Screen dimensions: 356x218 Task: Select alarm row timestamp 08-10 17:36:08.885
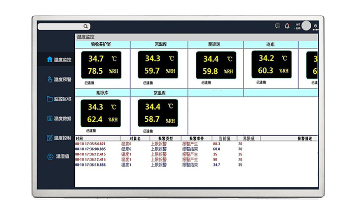(91, 149)
